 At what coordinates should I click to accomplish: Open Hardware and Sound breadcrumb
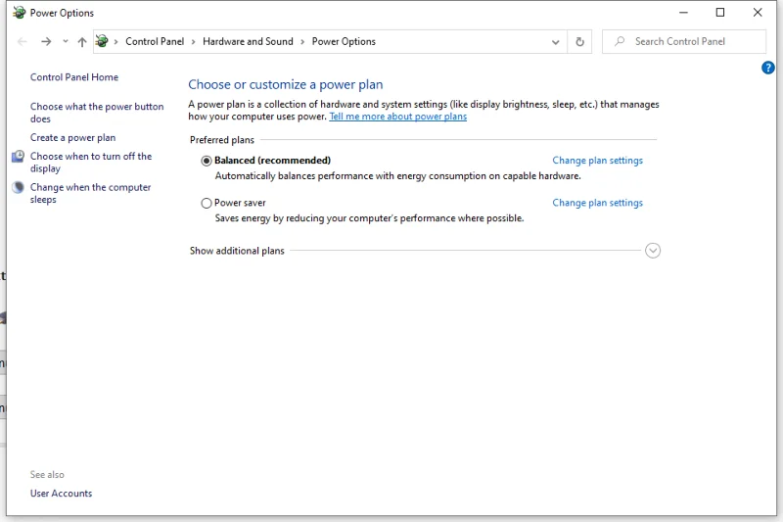pyautogui.click(x=248, y=41)
